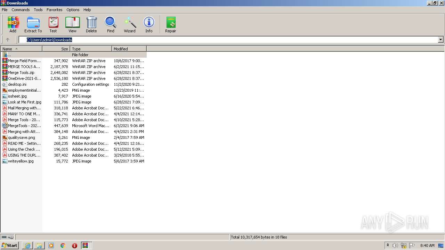Select the parent folder '..' row
The width and height of the screenshot is (445, 250).
click(74, 55)
